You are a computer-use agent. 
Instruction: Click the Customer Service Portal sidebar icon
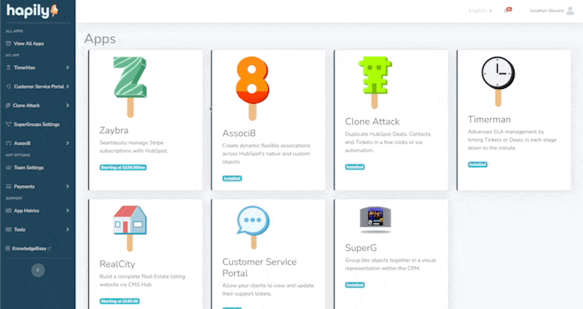coord(9,87)
